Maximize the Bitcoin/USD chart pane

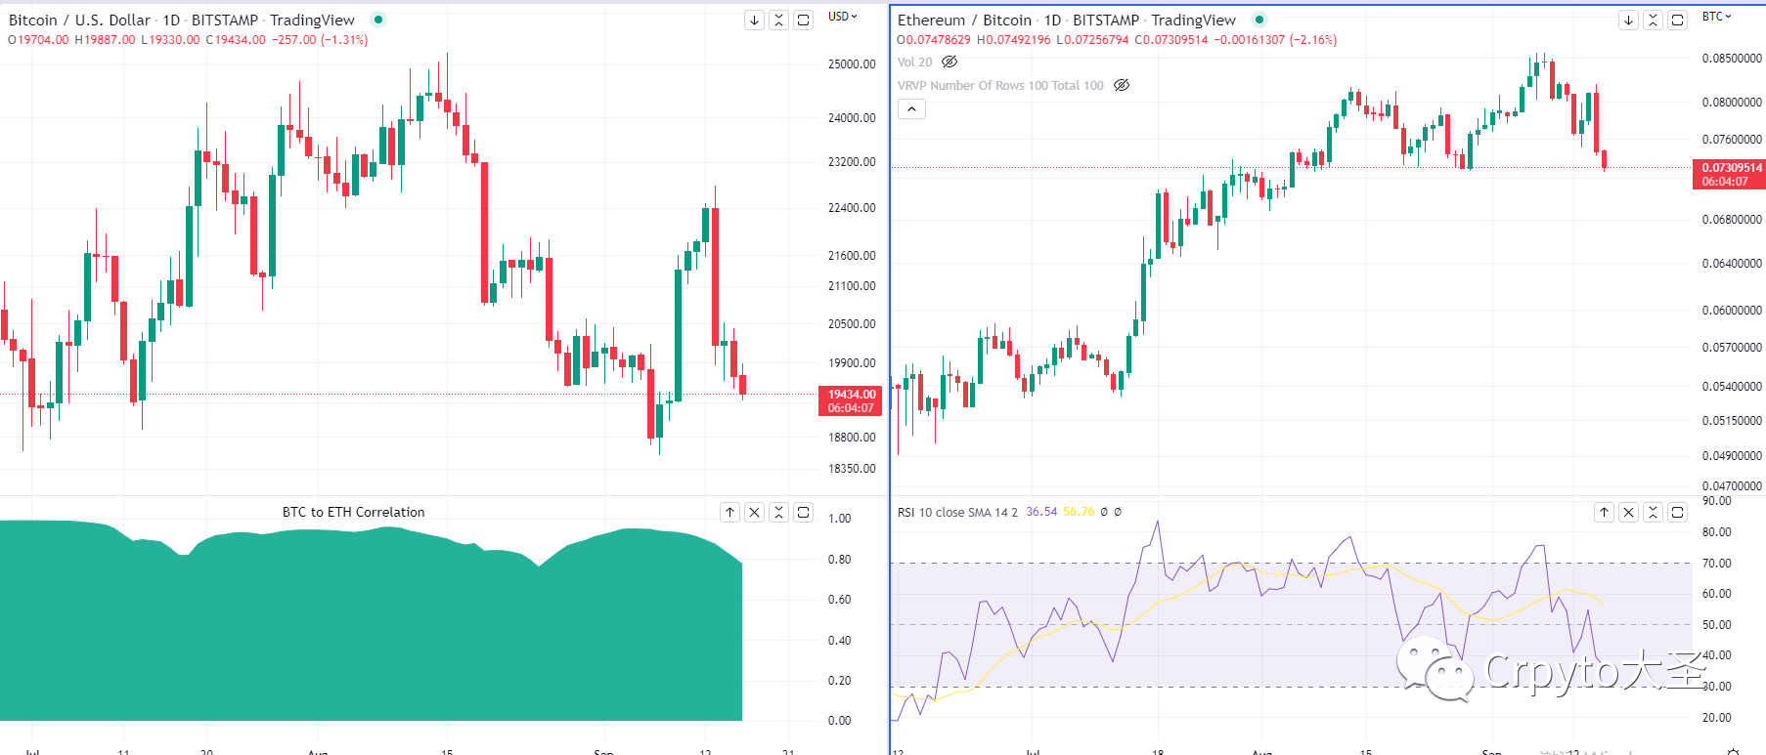pyautogui.click(x=803, y=21)
